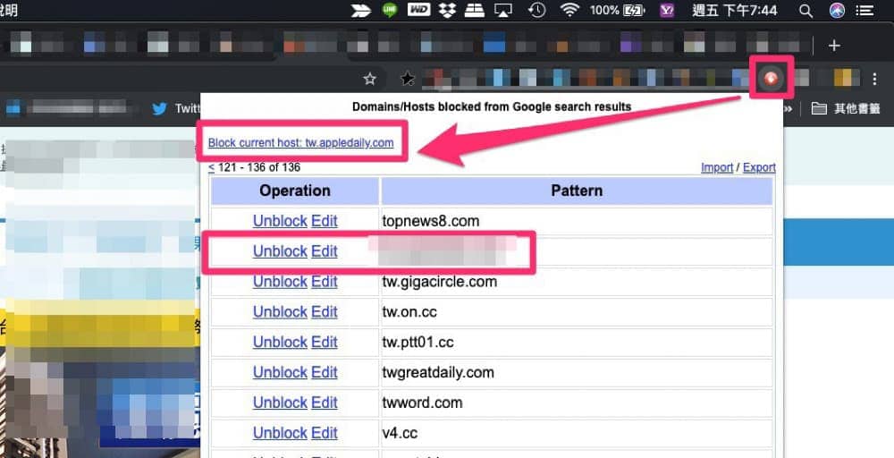Open the Personal Blocklist extension icon
This screenshot has width=894, height=458.
coord(771,78)
